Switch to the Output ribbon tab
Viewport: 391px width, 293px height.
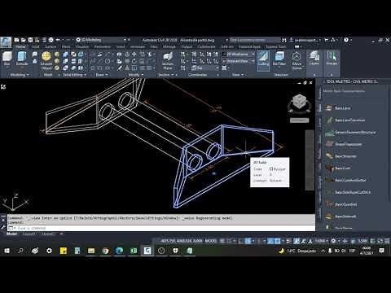click(187, 46)
